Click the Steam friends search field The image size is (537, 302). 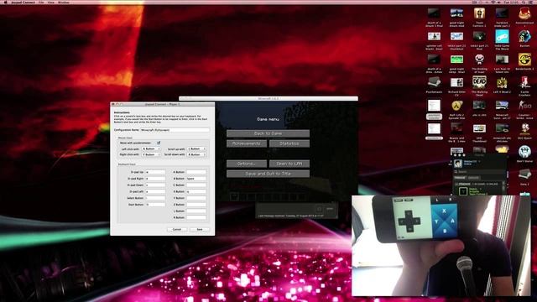coord(479,171)
